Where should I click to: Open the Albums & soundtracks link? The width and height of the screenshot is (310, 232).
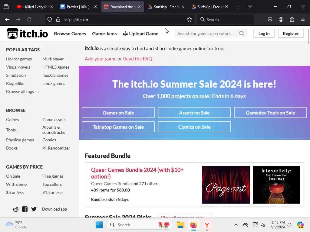54,130
